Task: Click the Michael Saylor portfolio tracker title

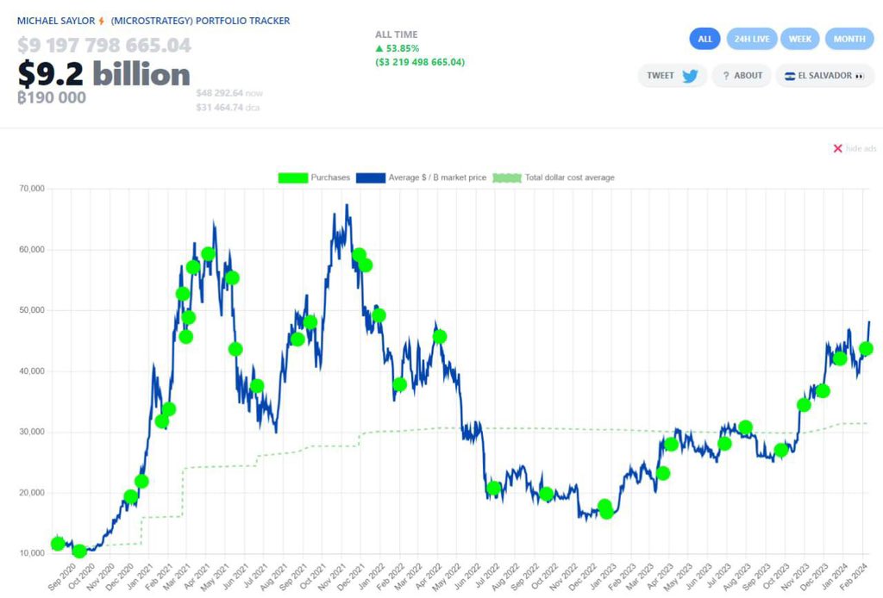Action: [153, 21]
